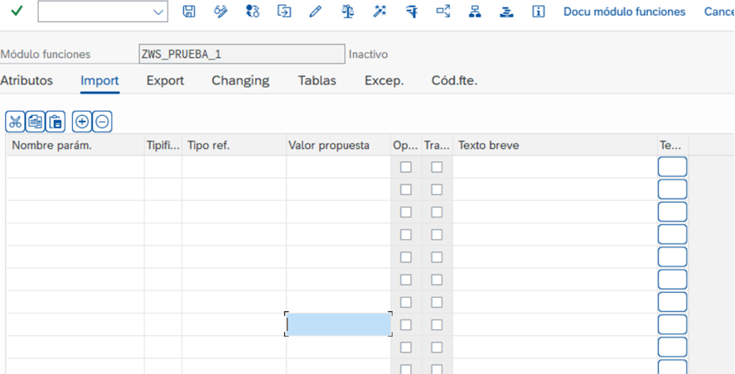
Task: Delete row with the minus icon
Action: point(102,122)
